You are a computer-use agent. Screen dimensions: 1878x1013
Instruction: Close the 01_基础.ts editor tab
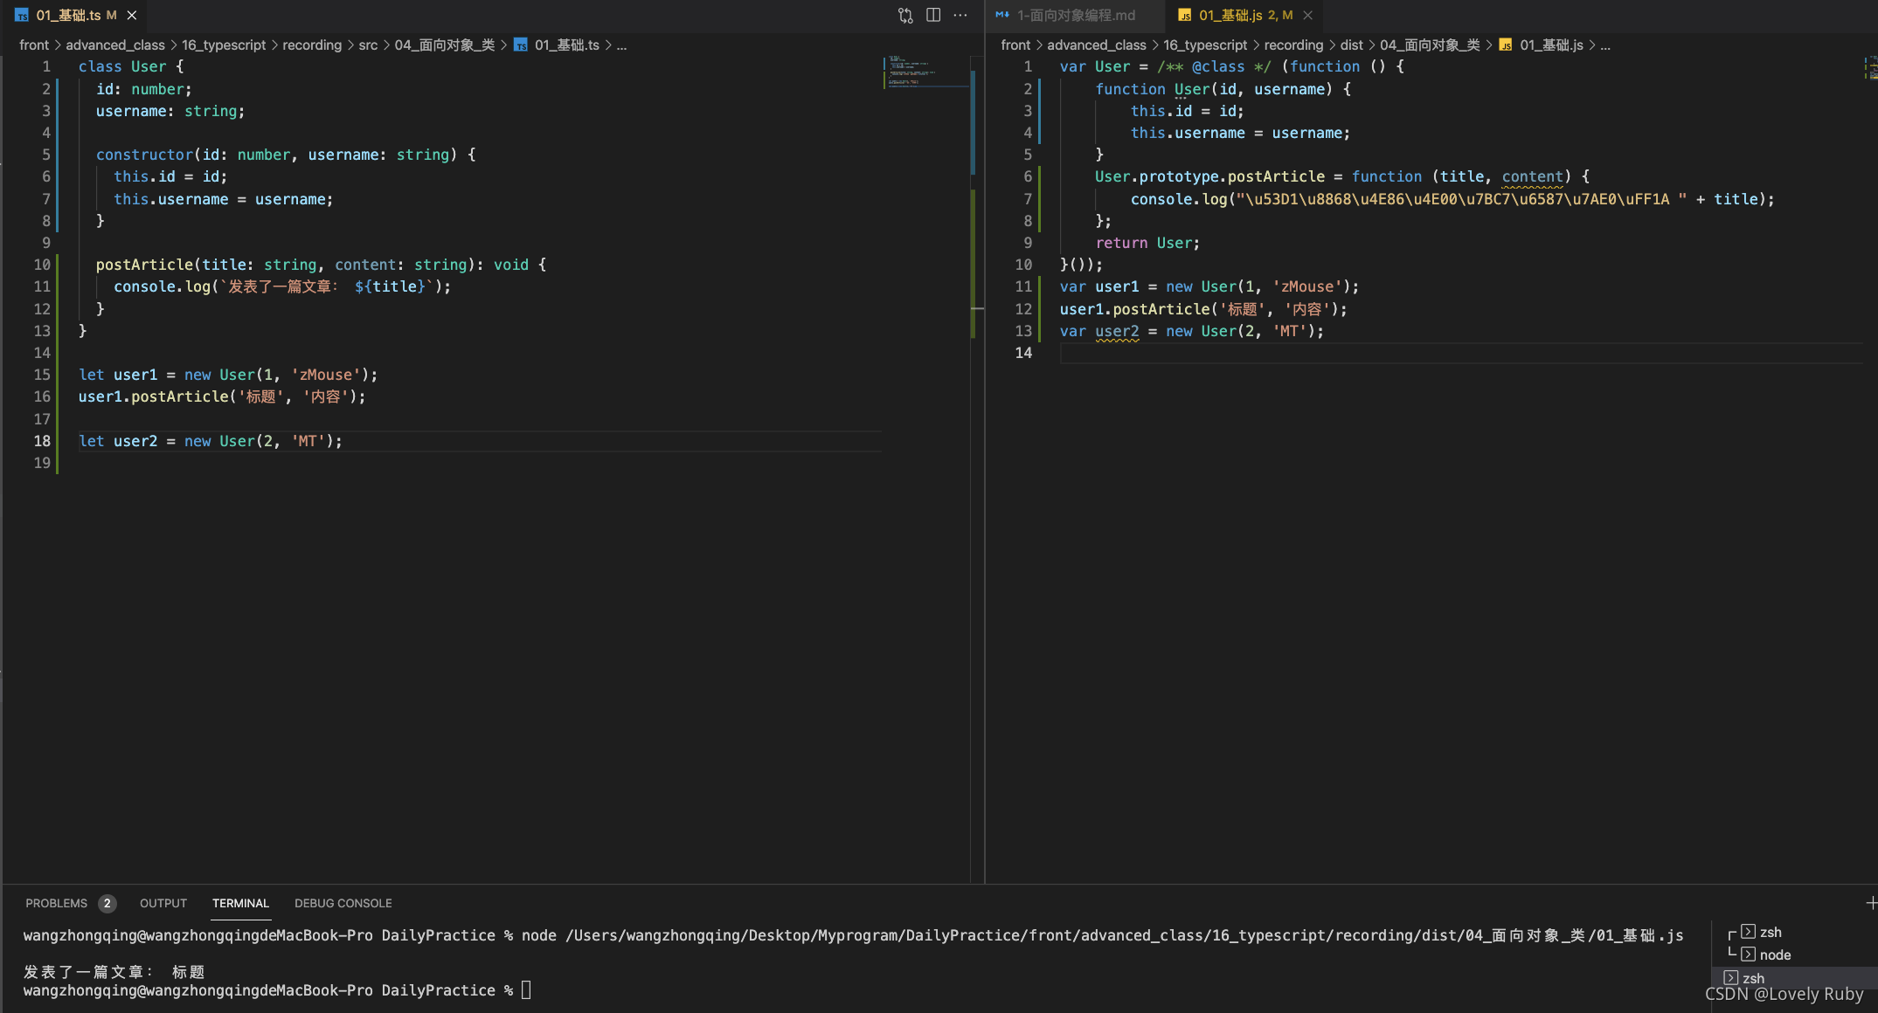pos(132,15)
